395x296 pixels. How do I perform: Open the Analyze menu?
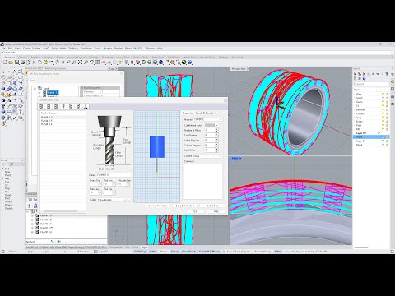point(107,49)
